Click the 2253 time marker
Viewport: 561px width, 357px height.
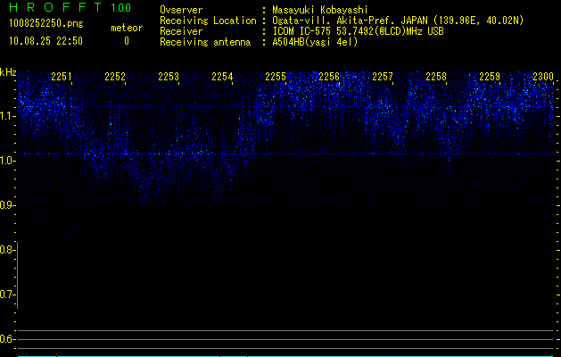point(169,77)
